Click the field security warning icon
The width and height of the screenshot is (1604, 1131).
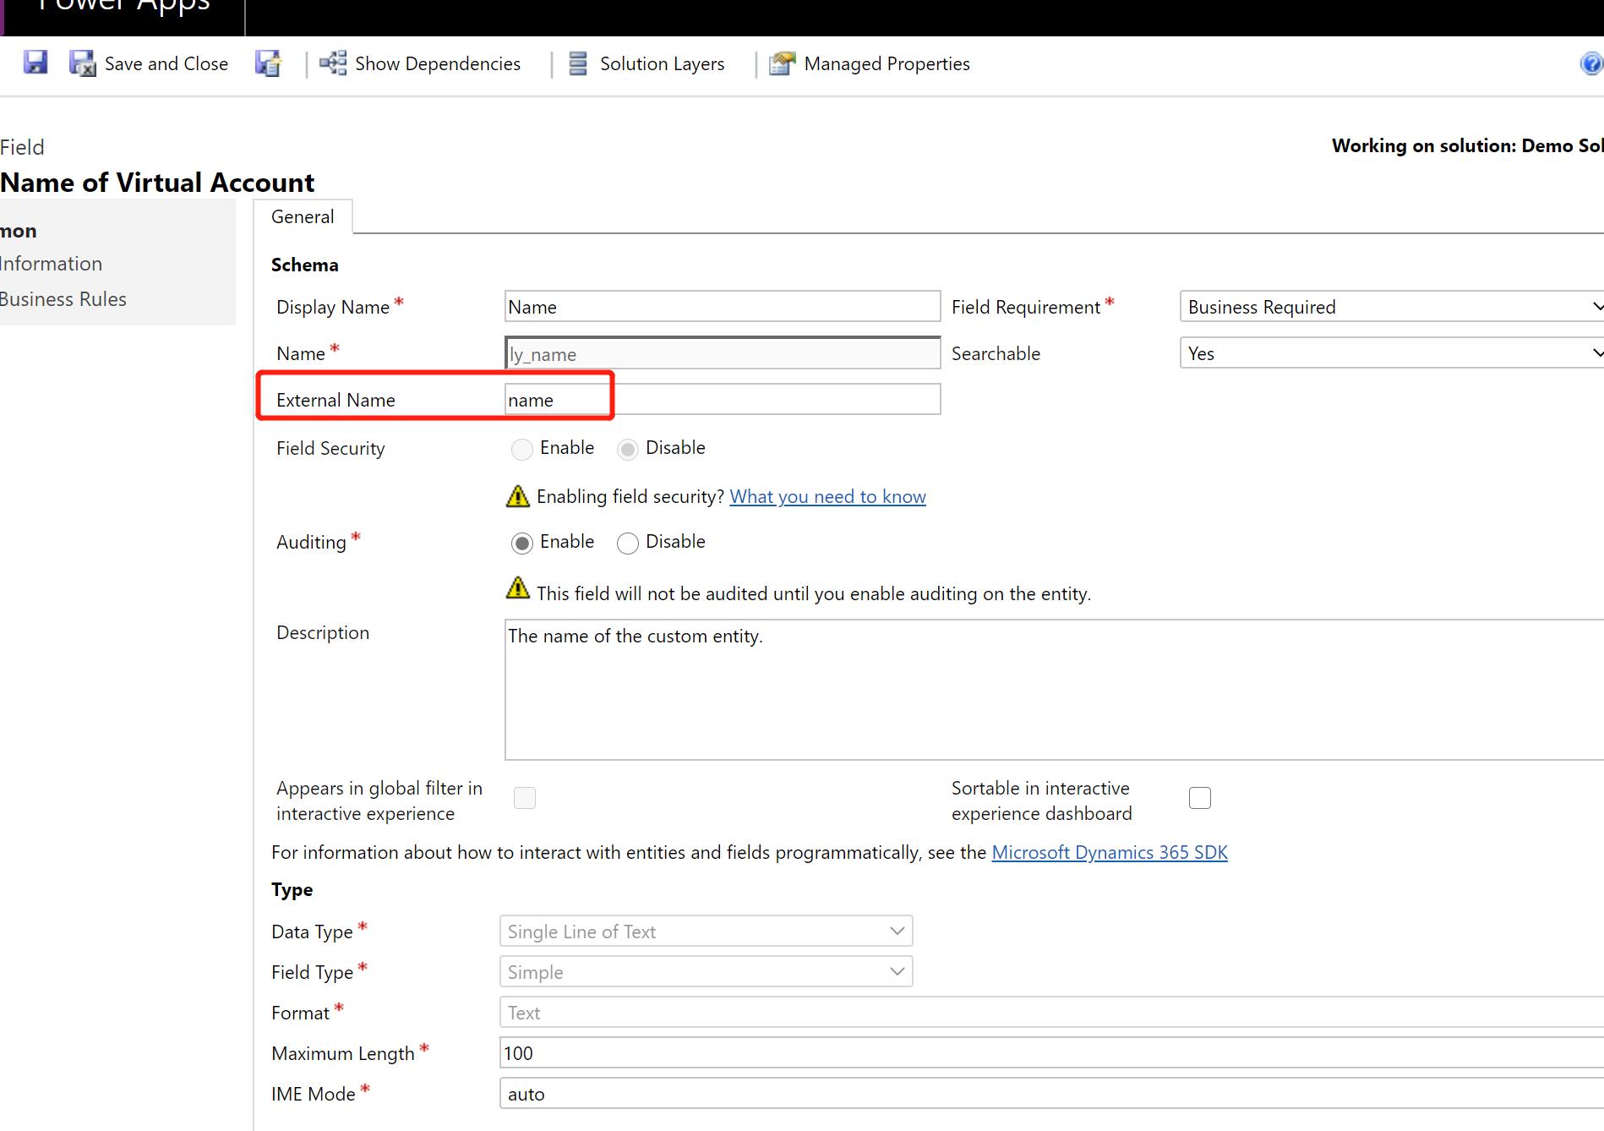517,496
